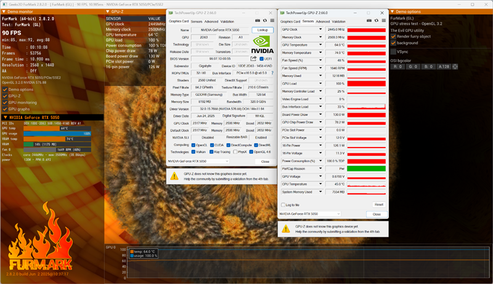Image resolution: width=493 pixels, height=284 pixels.
Task: Click the Lookup button
Action: coord(263,30)
